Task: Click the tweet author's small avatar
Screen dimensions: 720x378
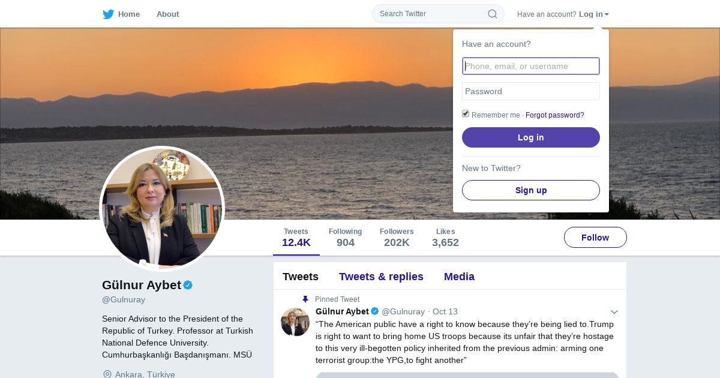Action: [295, 322]
